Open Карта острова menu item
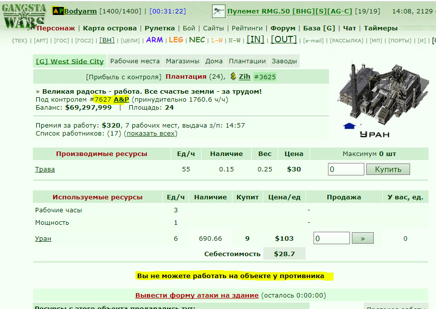 pos(110,28)
